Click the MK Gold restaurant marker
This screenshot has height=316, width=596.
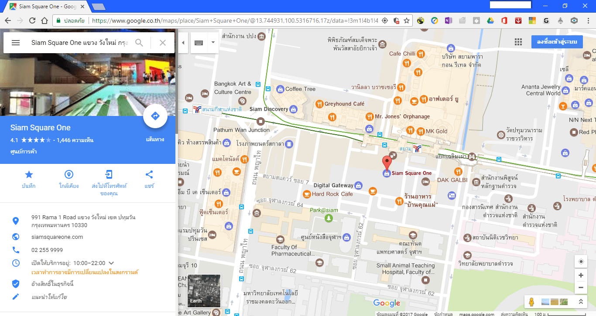click(x=421, y=131)
